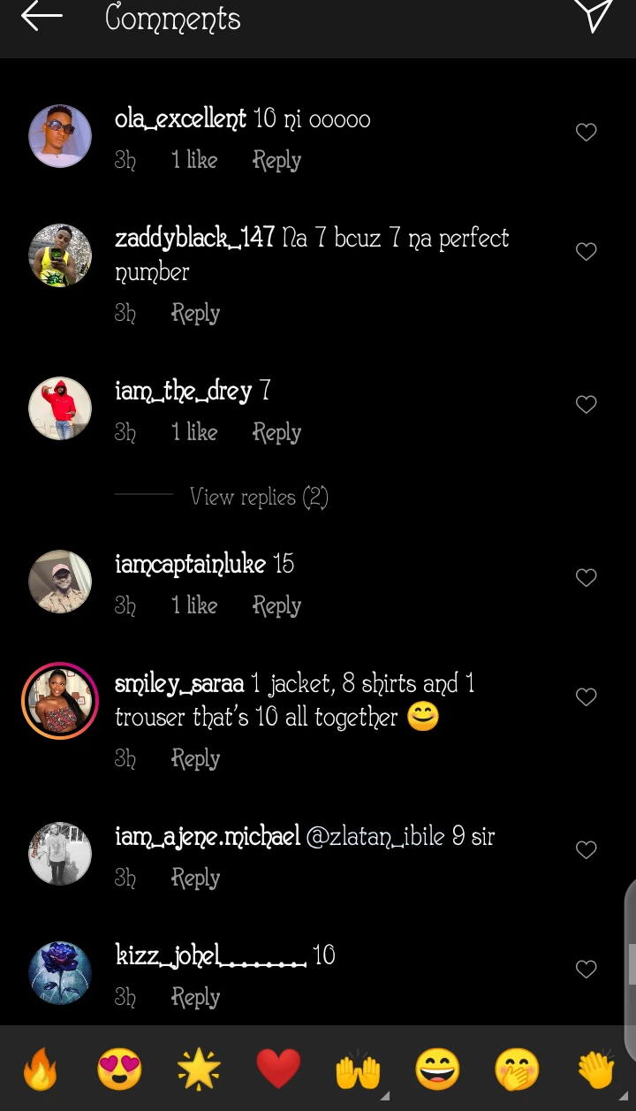
Task: Open iamcaptainluke's username profile
Action: pos(190,564)
